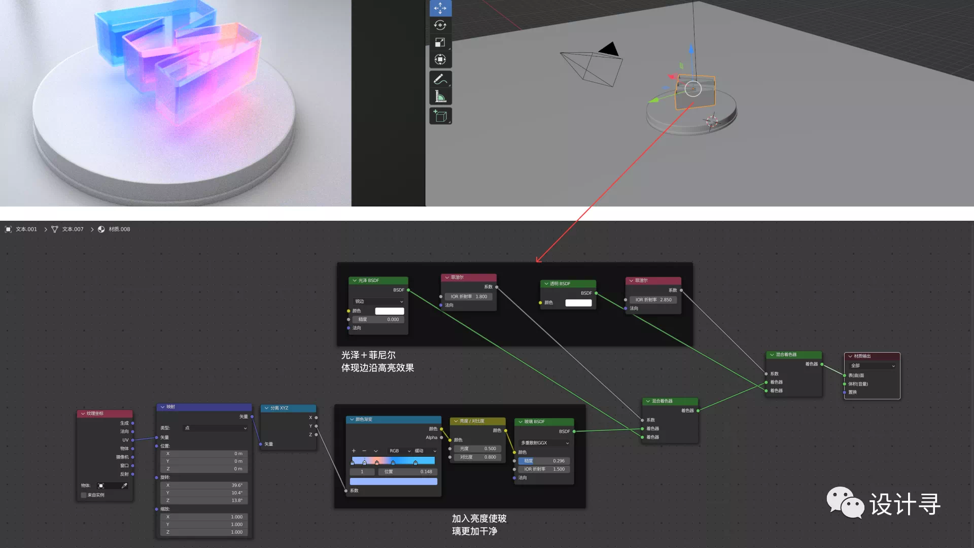Select the Add Cube tool
974x548 pixels.
pyautogui.click(x=440, y=116)
